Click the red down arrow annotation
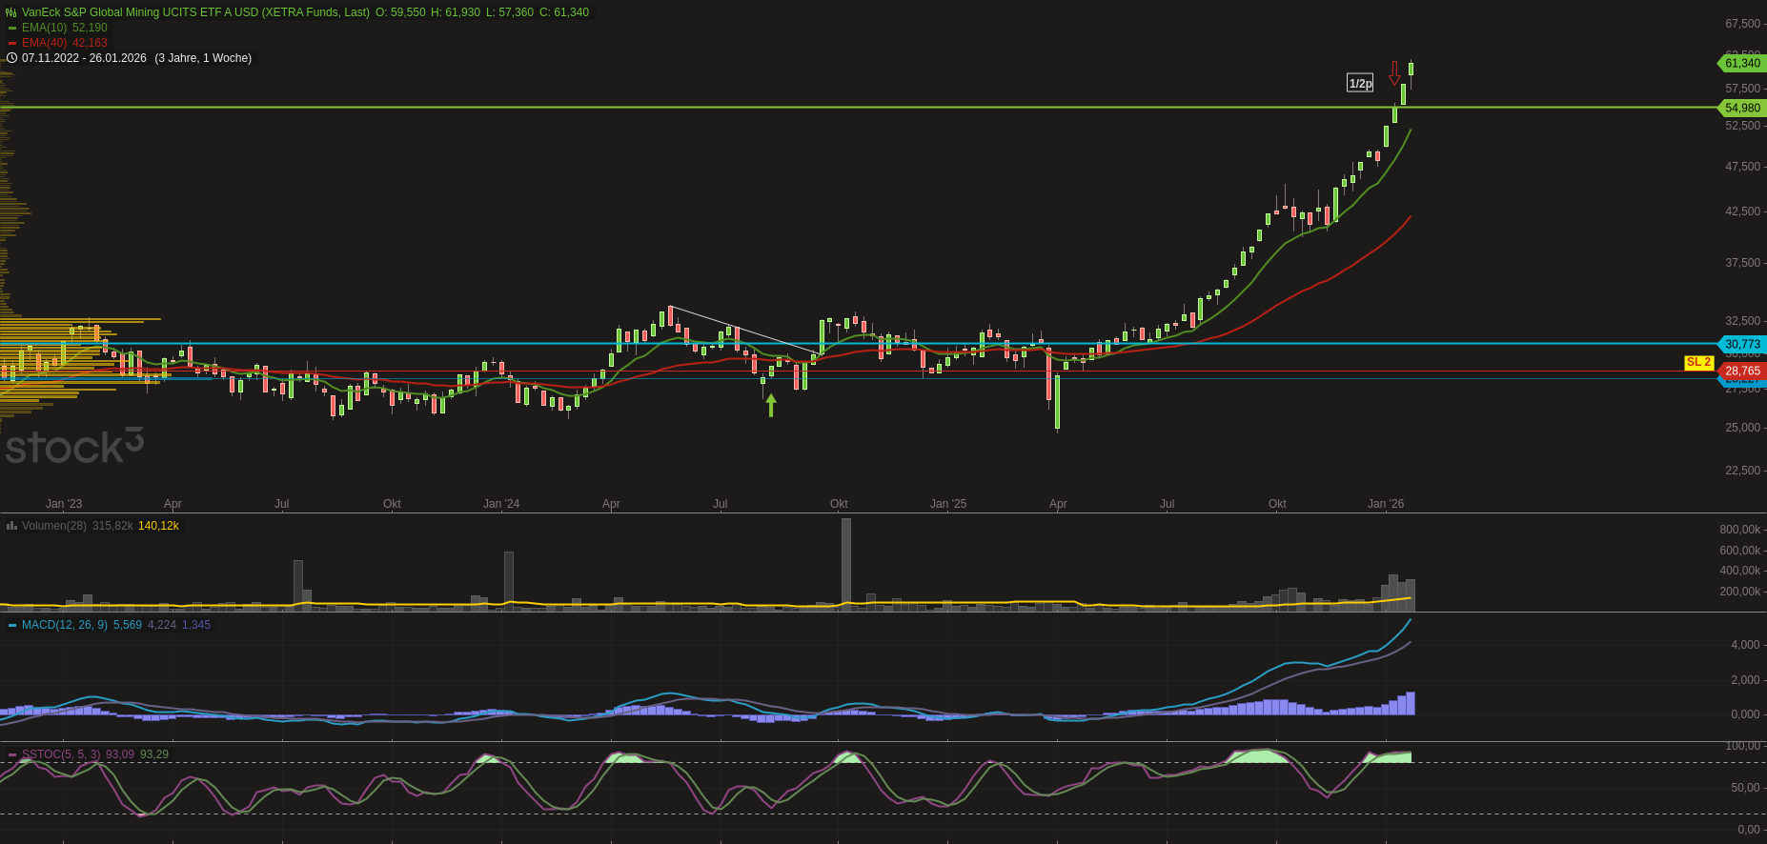Screen dimensions: 1767x844 point(1394,73)
